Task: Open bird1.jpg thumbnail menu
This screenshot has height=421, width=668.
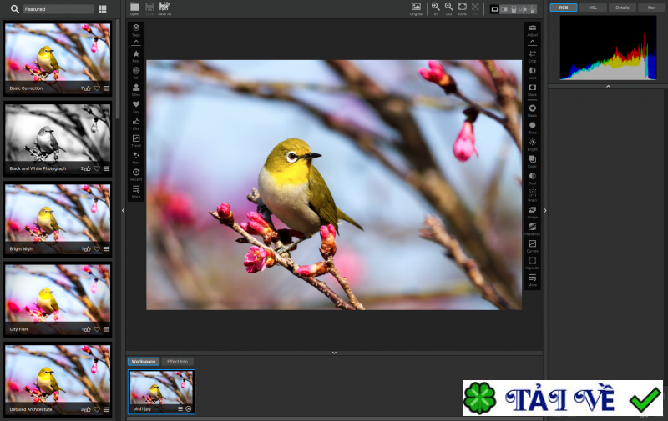Action: click(180, 408)
